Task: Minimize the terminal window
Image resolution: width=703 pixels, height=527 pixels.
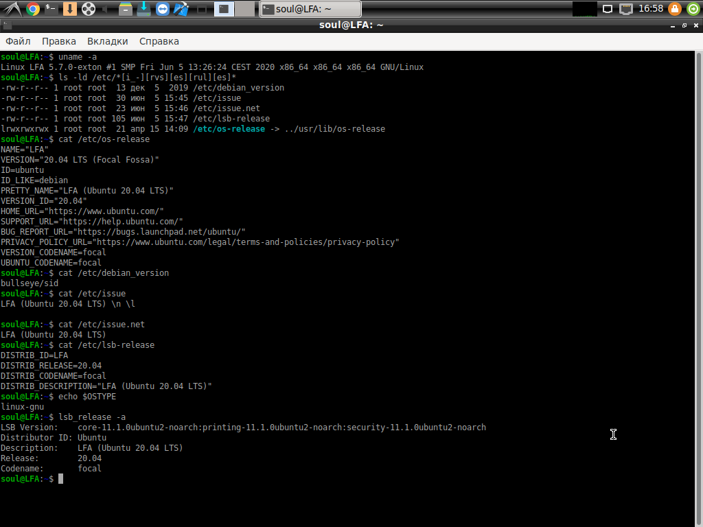Action: pos(673,25)
